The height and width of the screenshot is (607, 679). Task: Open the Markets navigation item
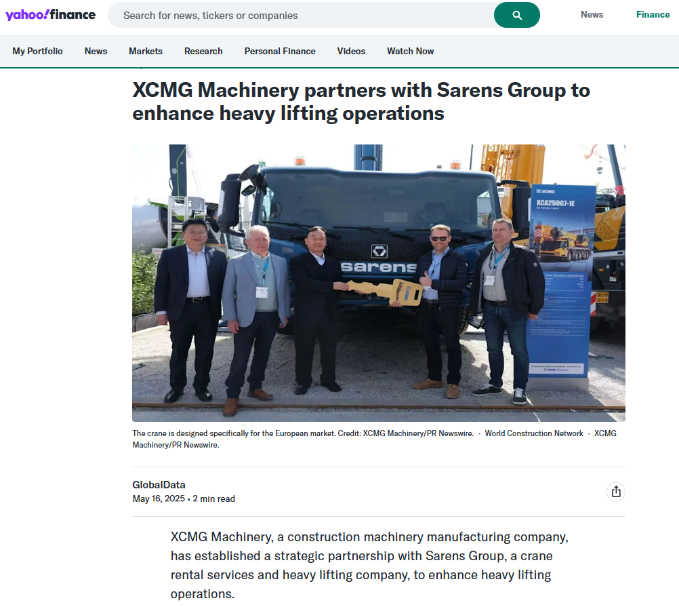coord(146,51)
